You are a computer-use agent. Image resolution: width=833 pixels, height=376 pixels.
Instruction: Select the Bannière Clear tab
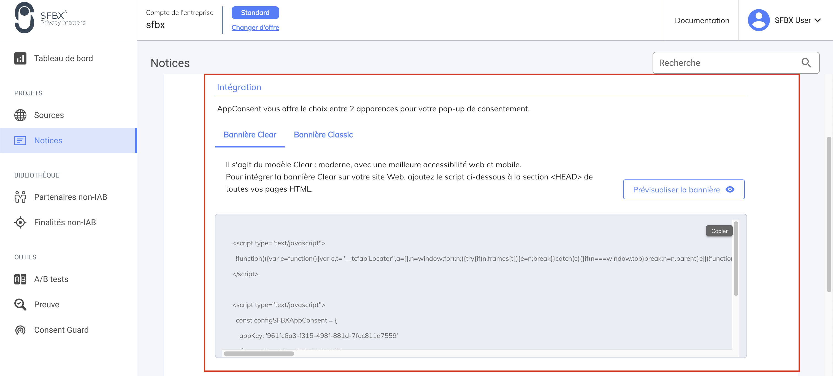pyautogui.click(x=250, y=135)
